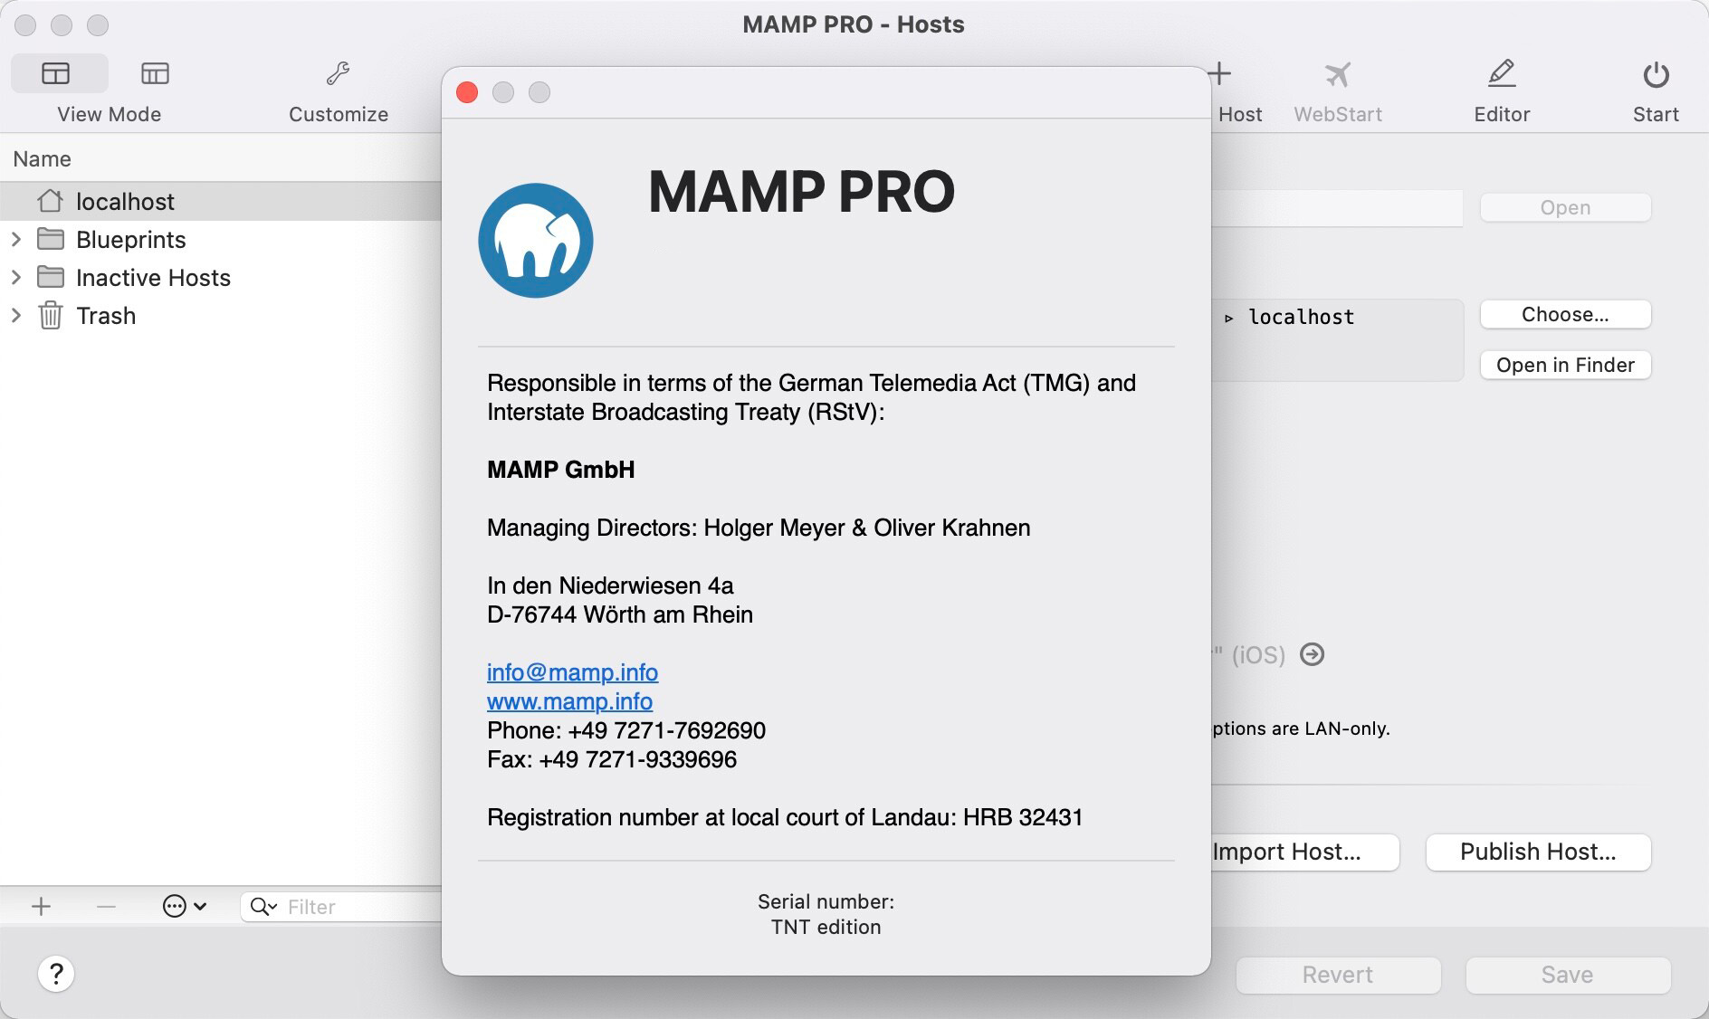Click the D-76744 Wörth am Rhein address line
Image resolution: width=1709 pixels, height=1019 pixels.
620,614
